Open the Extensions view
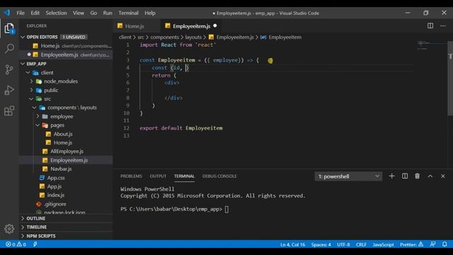The height and width of the screenshot is (255, 453). coord(9,111)
